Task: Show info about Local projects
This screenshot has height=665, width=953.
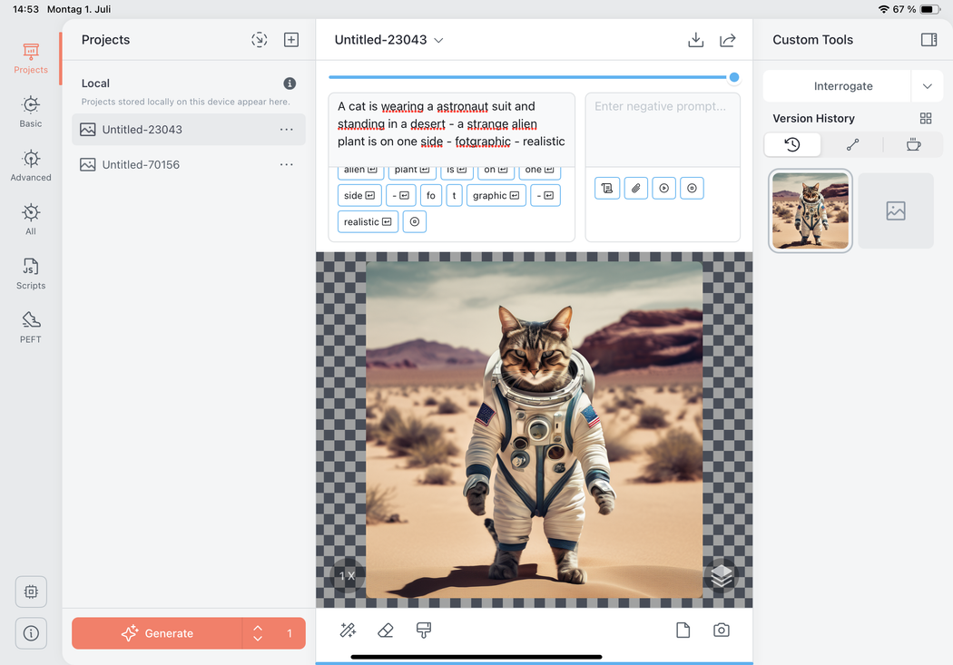Action: click(x=290, y=83)
